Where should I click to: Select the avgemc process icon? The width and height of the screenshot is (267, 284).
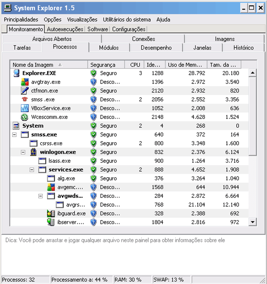pyautogui.click(x=51, y=187)
